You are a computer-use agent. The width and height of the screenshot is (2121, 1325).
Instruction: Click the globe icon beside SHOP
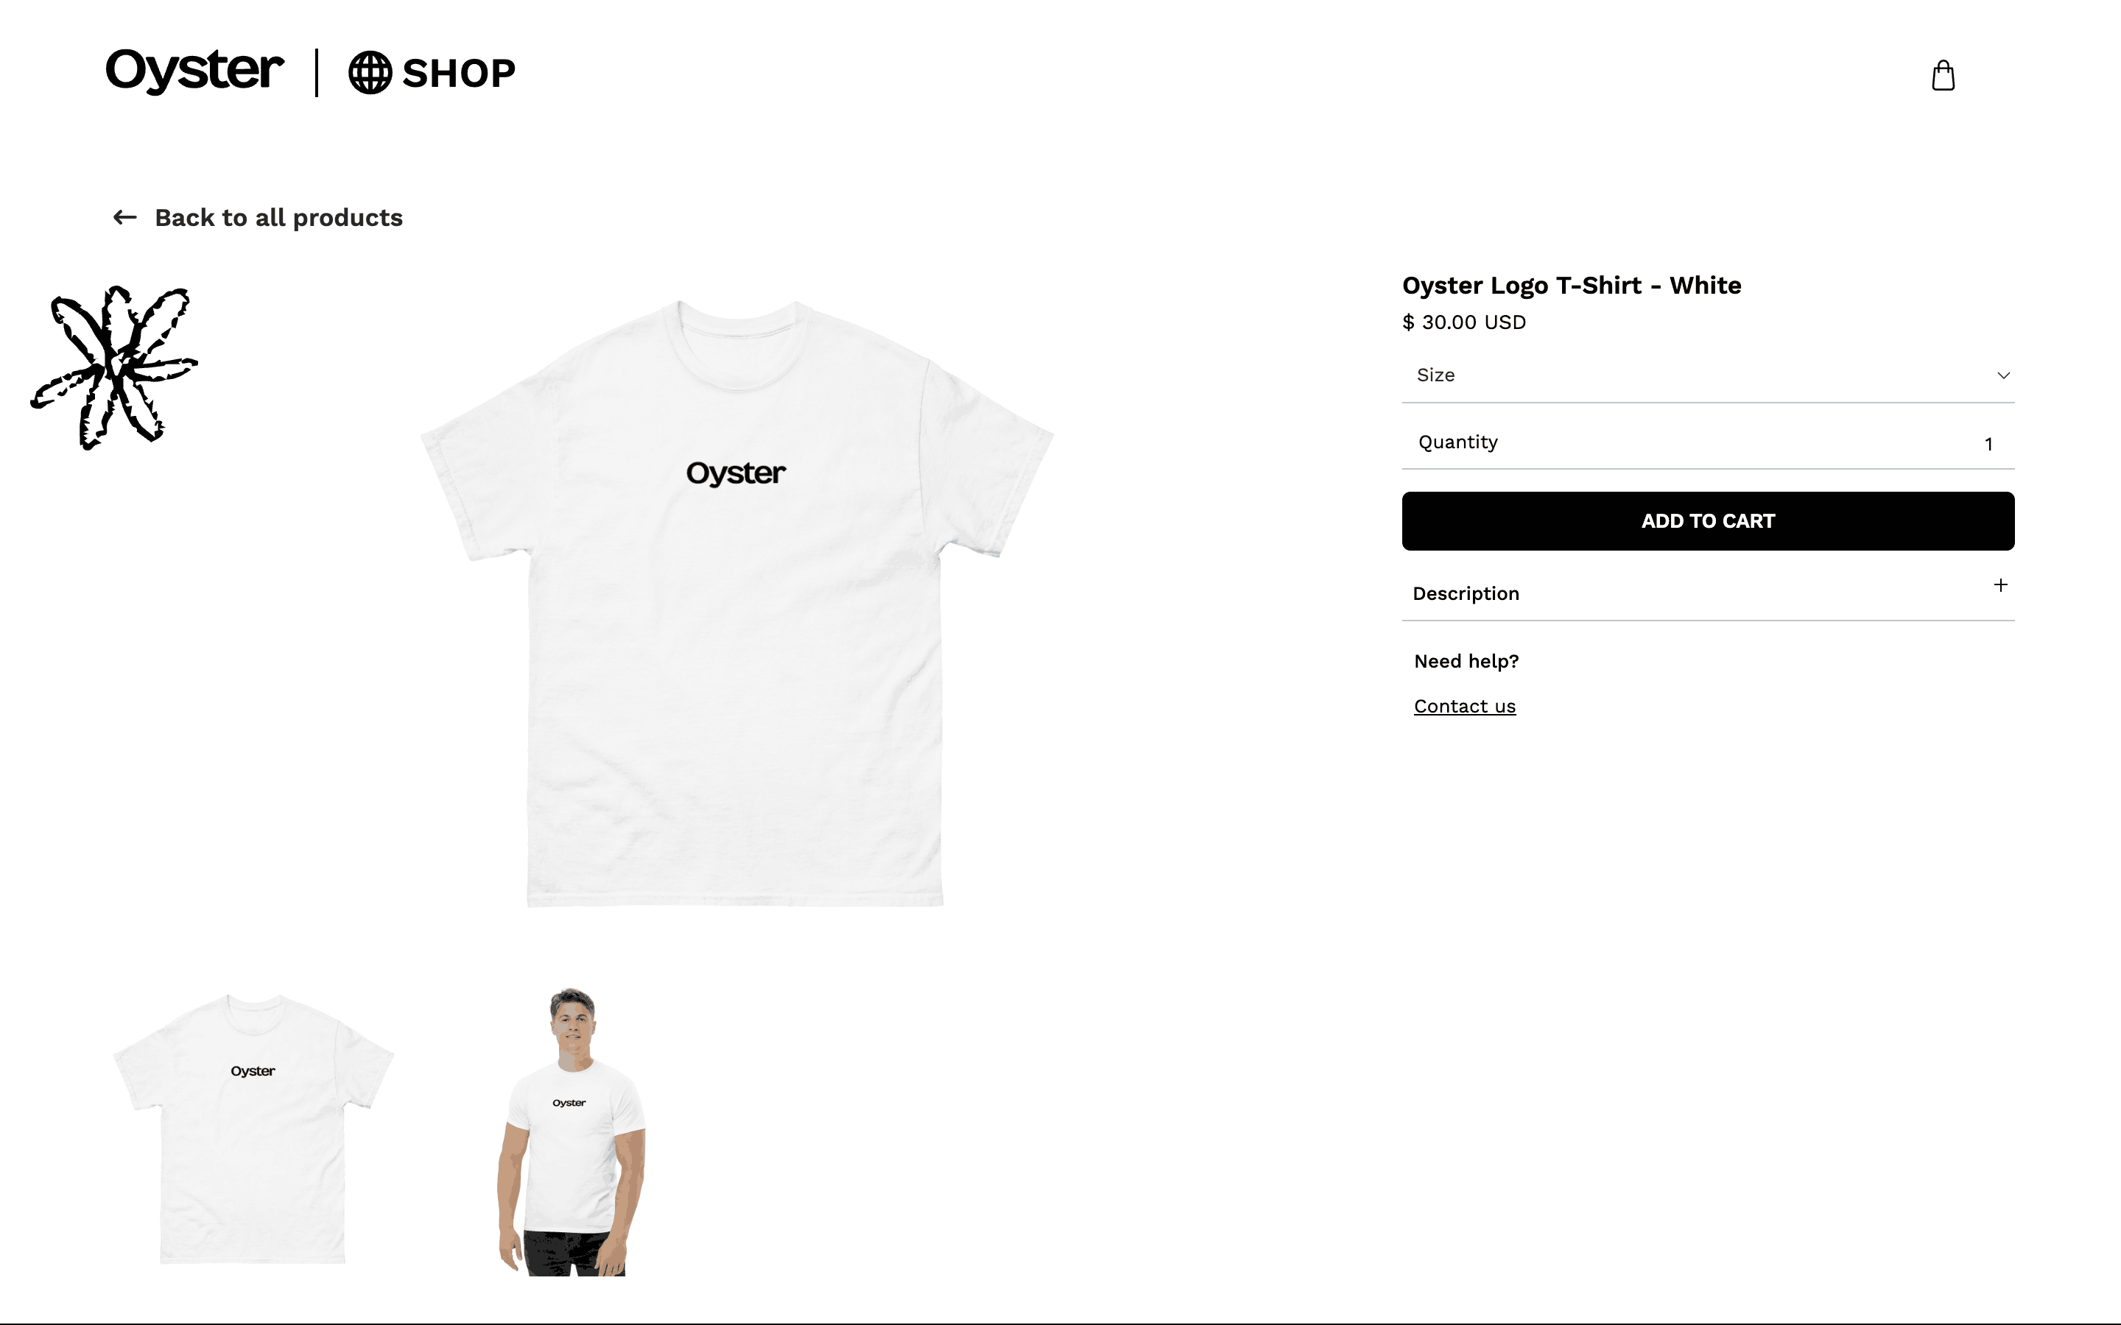(370, 73)
